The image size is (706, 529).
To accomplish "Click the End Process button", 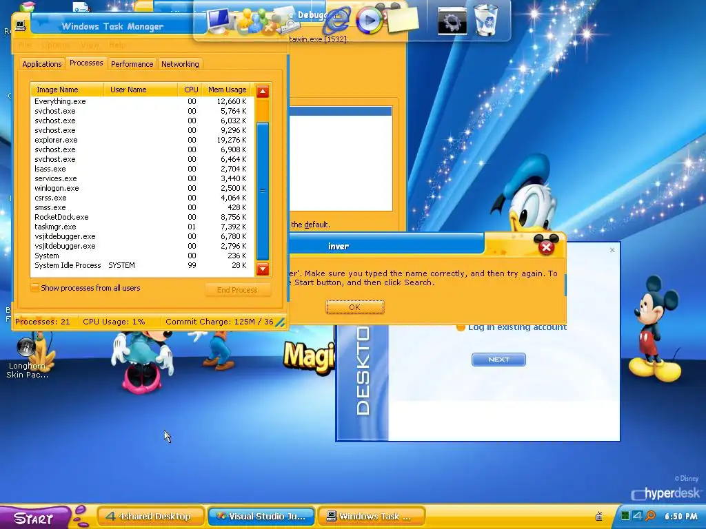I will click(x=238, y=290).
